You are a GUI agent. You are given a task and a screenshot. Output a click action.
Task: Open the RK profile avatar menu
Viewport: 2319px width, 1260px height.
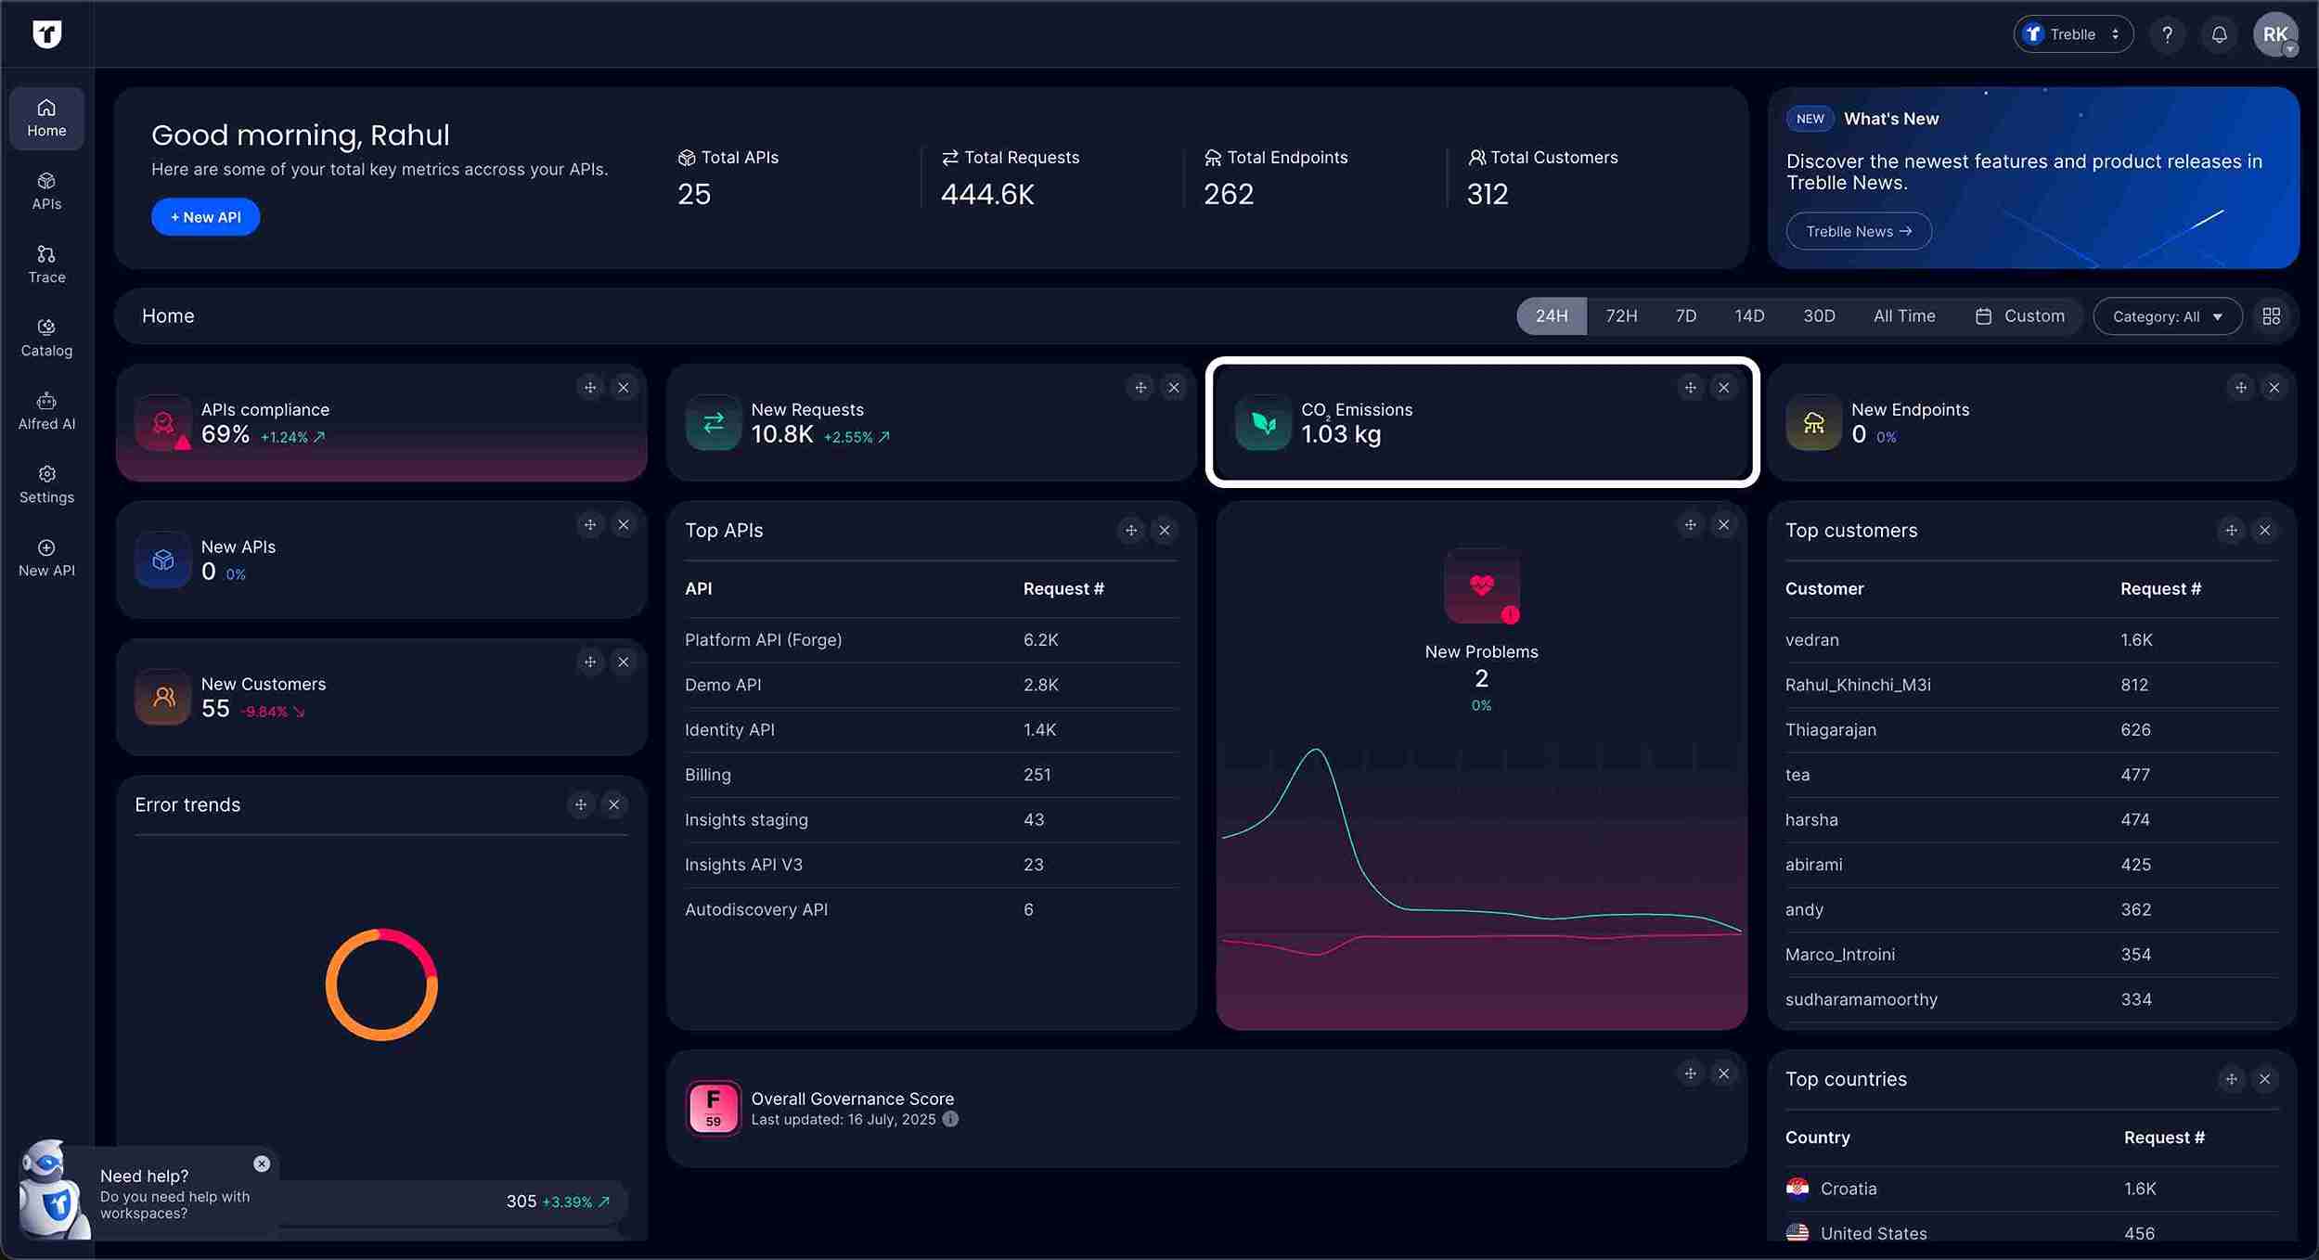click(2274, 34)
